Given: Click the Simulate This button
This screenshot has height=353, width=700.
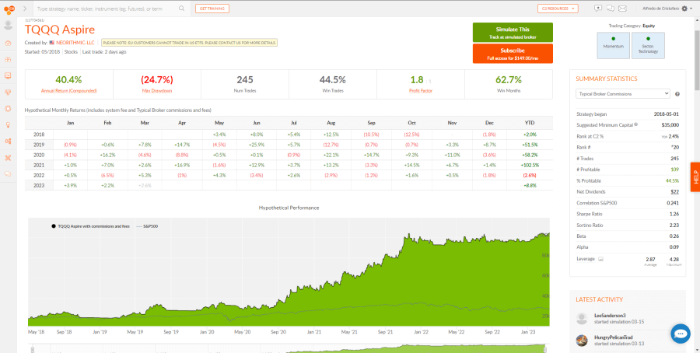Looking at the screenshot, I should pos(513,33).
